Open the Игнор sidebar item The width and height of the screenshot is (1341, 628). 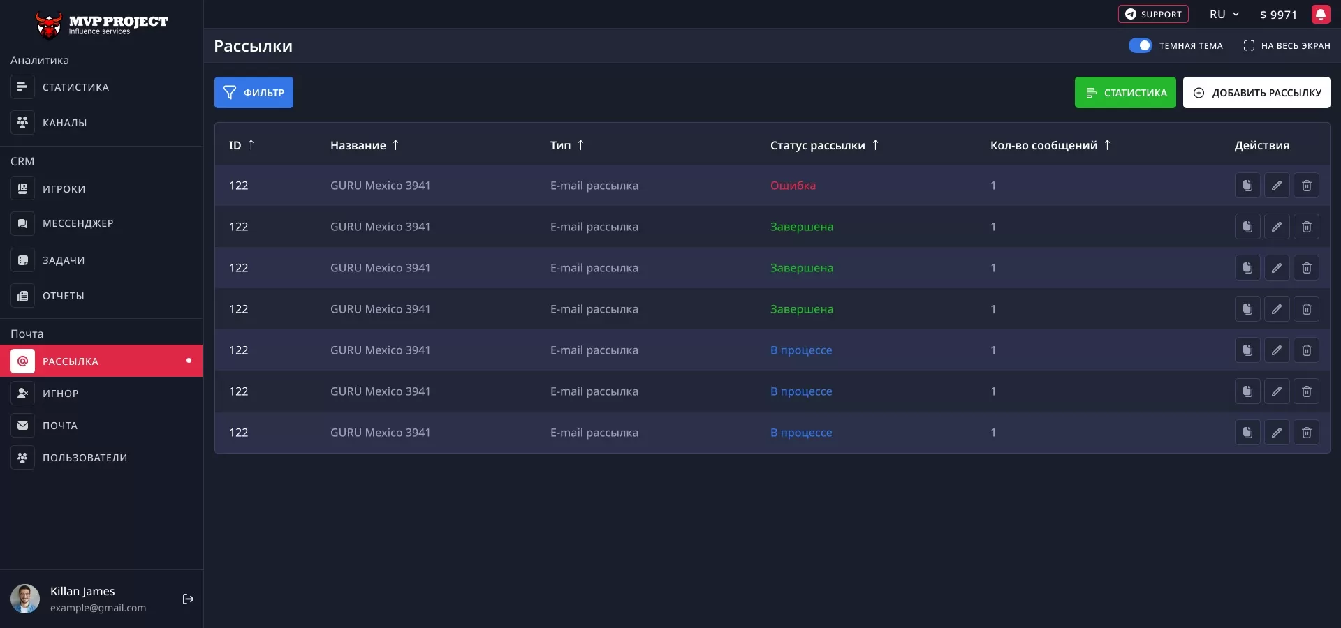click(60, 394)
